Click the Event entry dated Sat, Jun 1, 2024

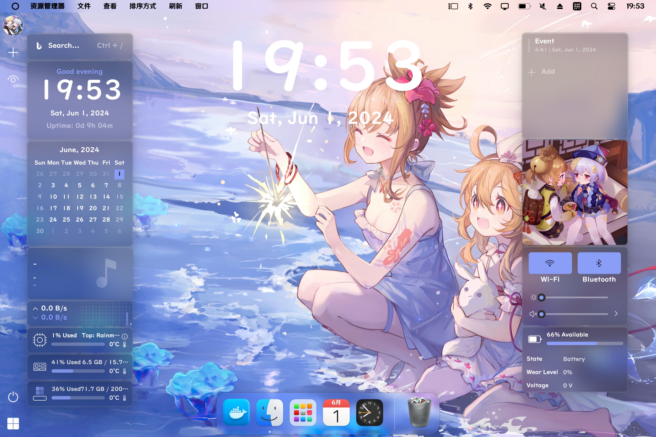point(565,46)
